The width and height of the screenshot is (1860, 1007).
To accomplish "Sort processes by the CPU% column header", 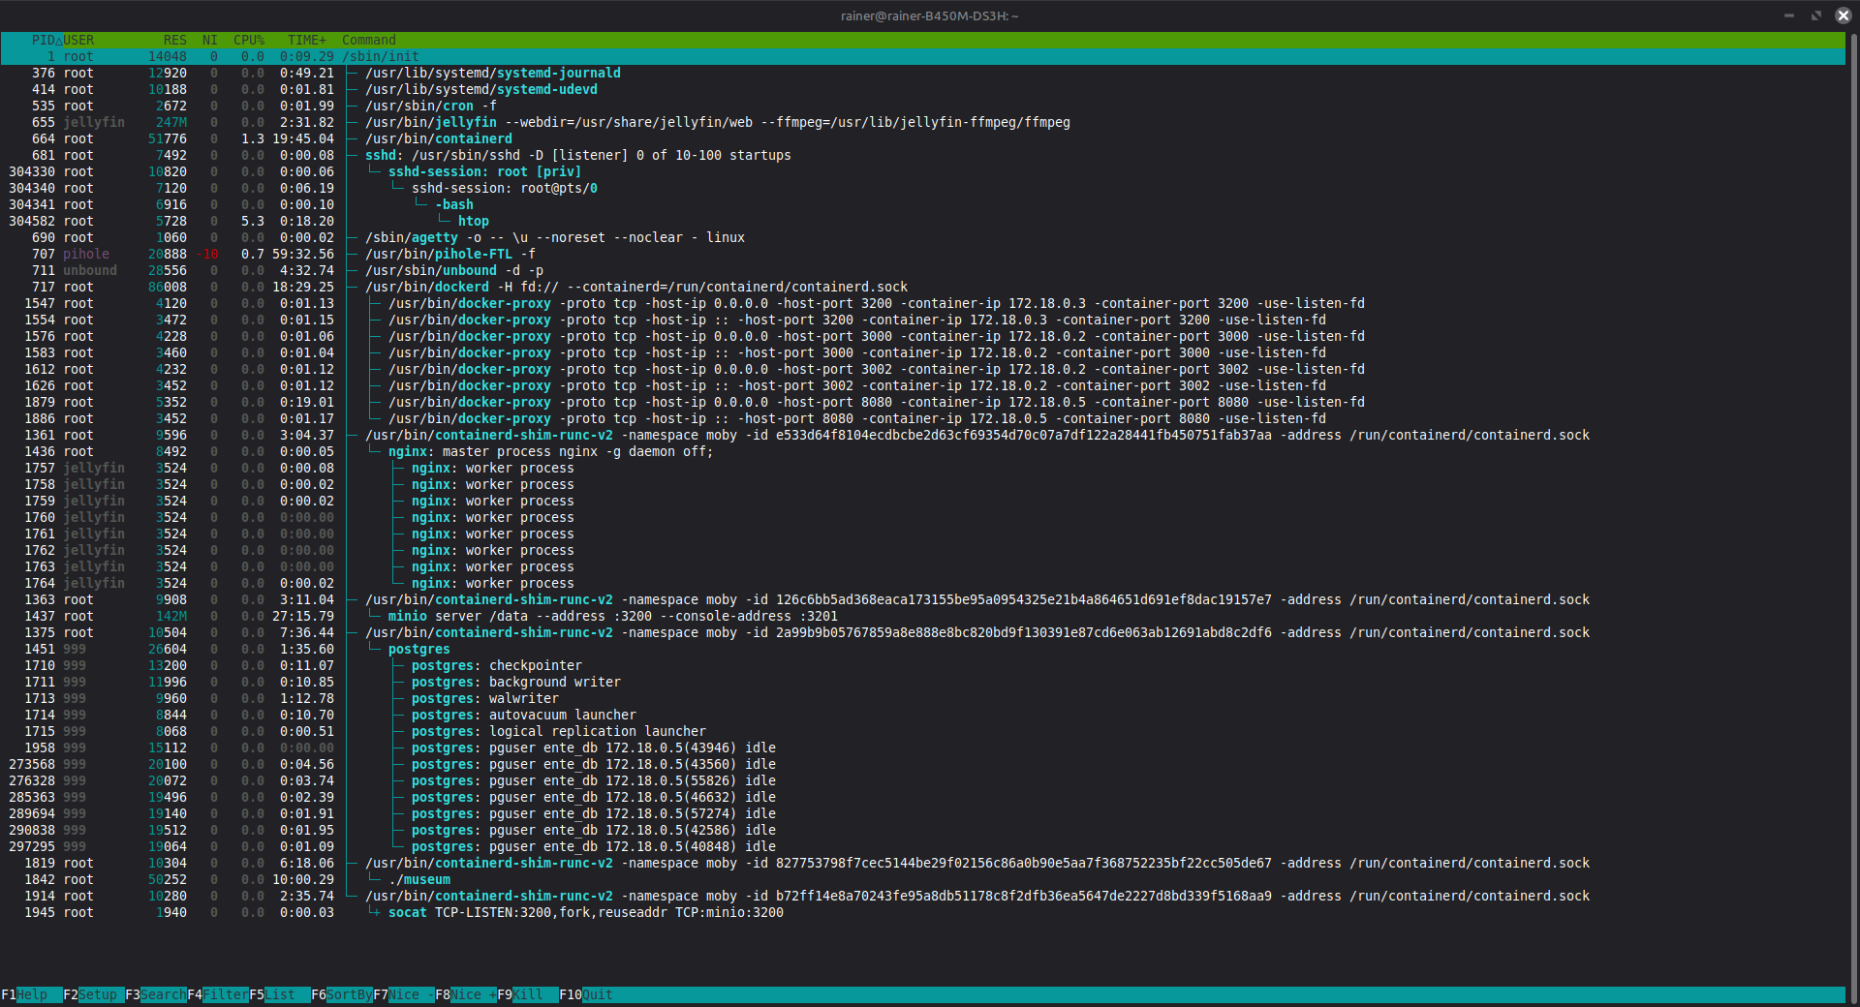I will pos(249,40).
